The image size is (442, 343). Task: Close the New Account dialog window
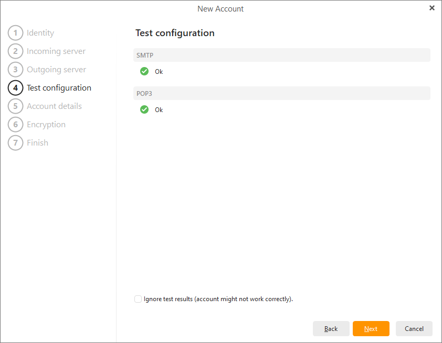pyautogui.click(x=432, y=8)
